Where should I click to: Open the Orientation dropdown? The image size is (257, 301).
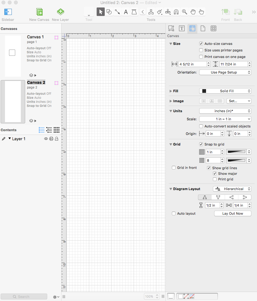point(225,72)
